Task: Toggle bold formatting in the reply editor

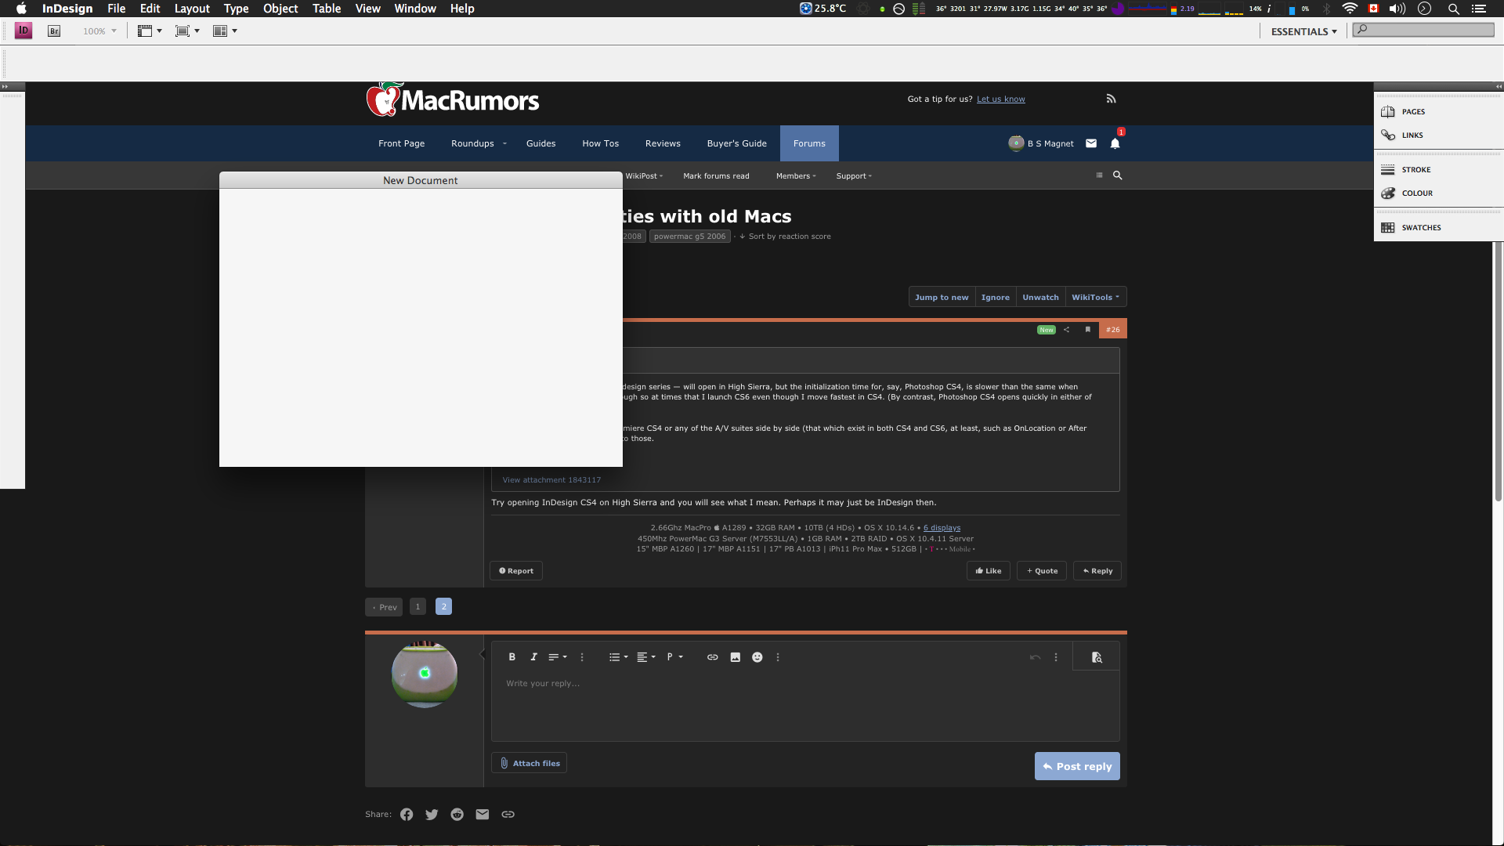Action: tap(512, 657)
